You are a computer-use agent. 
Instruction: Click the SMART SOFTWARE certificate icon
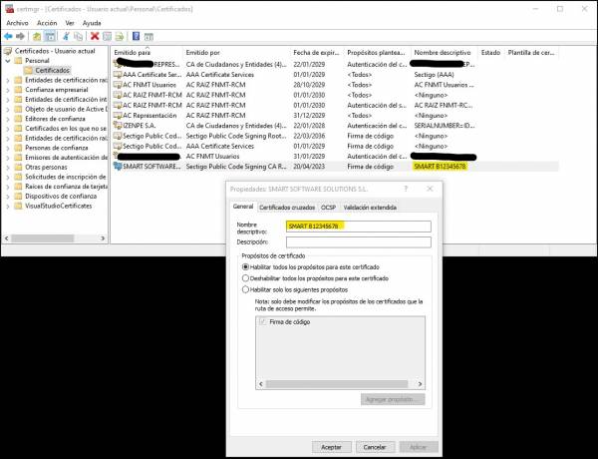[118, 166]
